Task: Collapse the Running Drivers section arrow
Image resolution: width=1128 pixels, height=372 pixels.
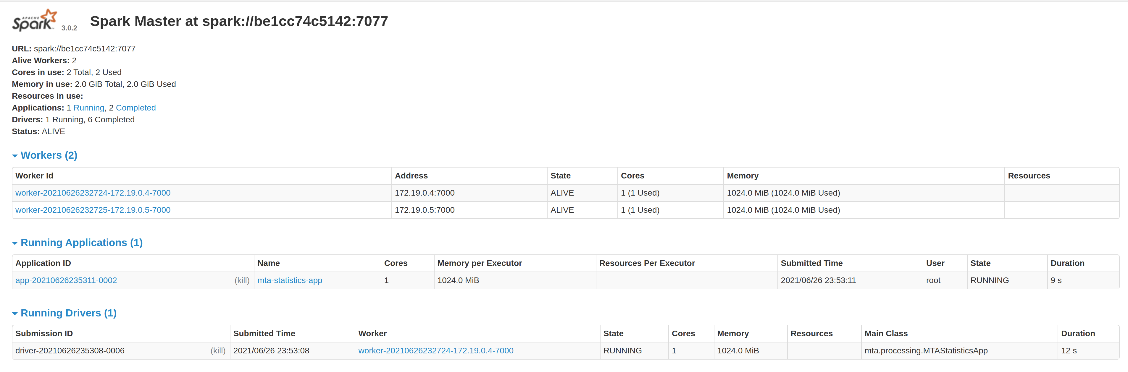Action: [x=15, y=314]
